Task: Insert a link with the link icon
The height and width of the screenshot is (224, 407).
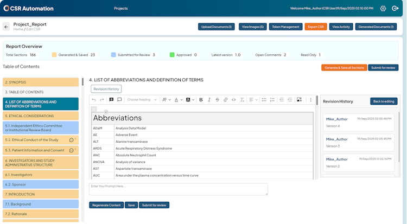Action: [x=226, y=100]
